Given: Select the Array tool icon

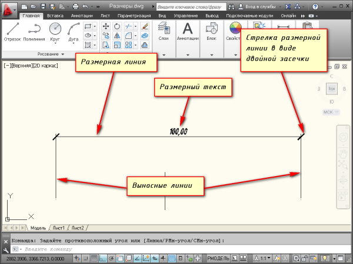Looking at the screenshot, I should tap(128, 45).
